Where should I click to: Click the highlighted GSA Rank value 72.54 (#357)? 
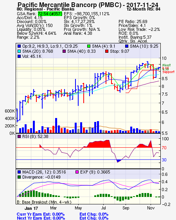pyautogui.click(x=50, y=14)
